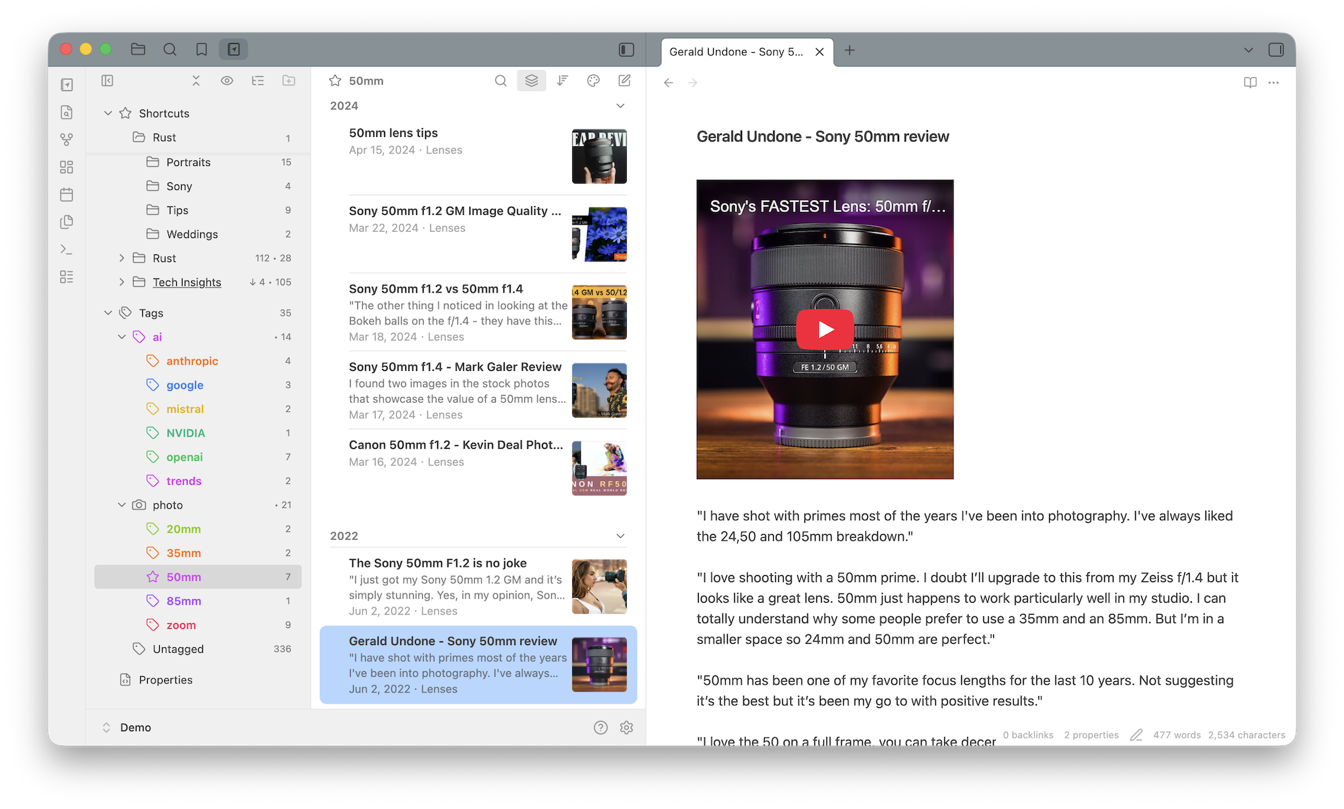Viewport: 1344px width, 809px height.
Task: Toggle show notes from descendants layers icon
Action: tap(531, 81)
